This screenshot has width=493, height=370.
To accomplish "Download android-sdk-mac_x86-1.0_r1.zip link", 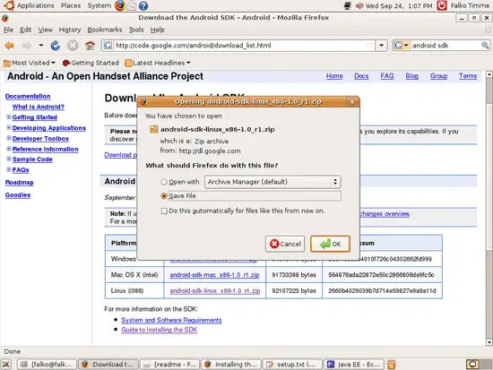I will (215, 275).
